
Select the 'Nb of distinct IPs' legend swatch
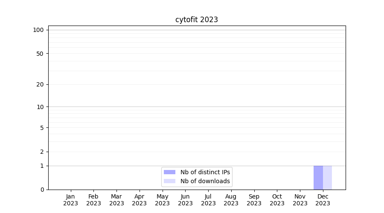point(169,172)
